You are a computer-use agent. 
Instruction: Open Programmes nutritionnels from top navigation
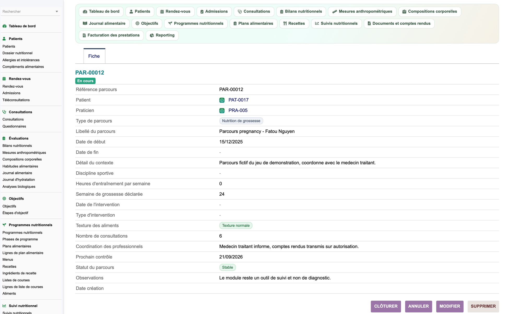[196, 23]
